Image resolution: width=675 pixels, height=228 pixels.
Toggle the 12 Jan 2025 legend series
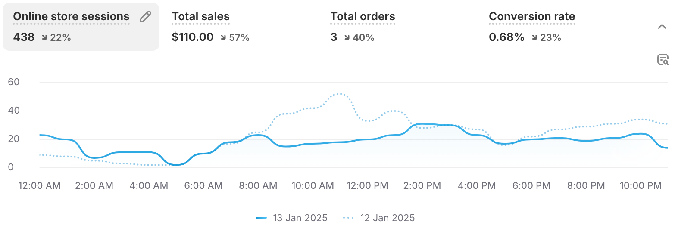click(379, 218)
